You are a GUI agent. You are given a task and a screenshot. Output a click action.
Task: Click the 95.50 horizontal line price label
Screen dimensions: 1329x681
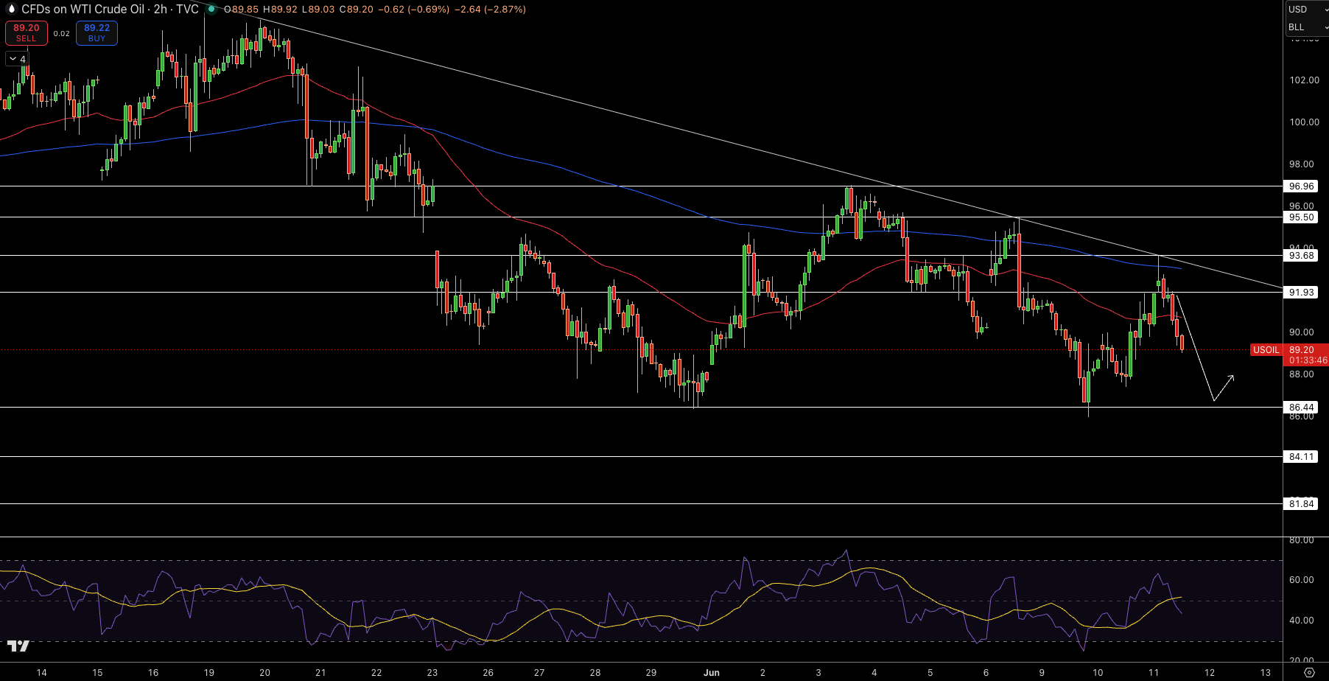pyautogui.click(x=1301, y=217)
